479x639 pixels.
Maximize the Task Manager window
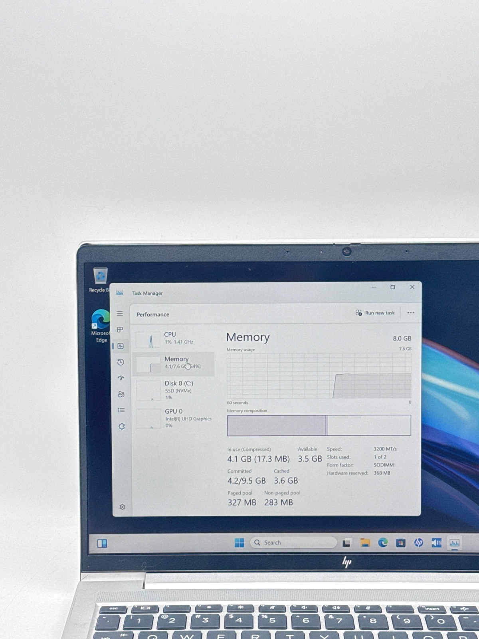(x=393, y=287)
